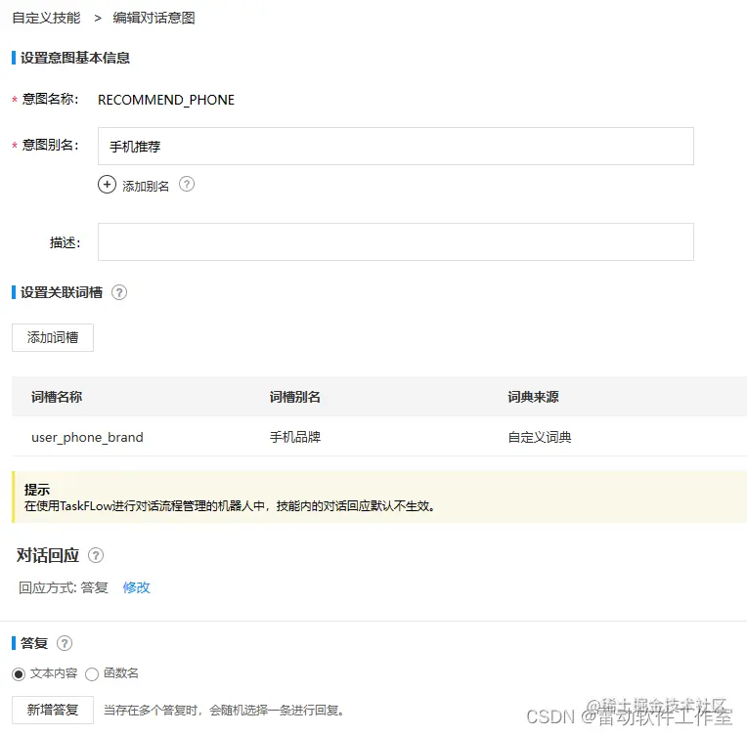Click the 修改 link for 回应方式
Screen dimensions: 747x735
coord(136,587)
